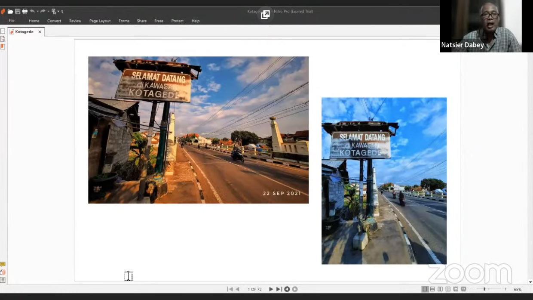Image resolution: width=533 pixels, height=300 pixels.
Task: Go to the next page arrow
Action: click(271, 289)
